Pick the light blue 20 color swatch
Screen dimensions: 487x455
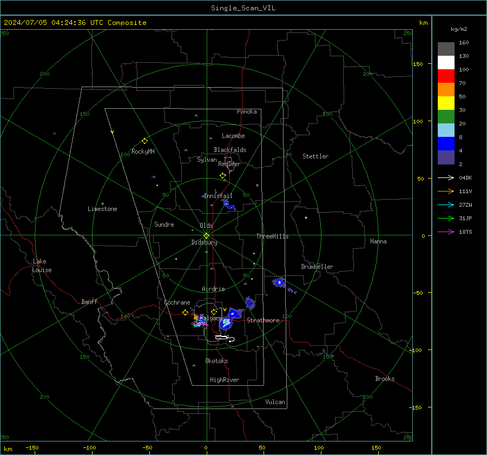pyautogui.click(x=446, y=130)
